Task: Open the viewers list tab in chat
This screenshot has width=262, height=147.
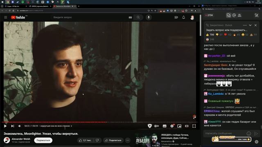Action: pyautogui.click(x=239, y=15)
